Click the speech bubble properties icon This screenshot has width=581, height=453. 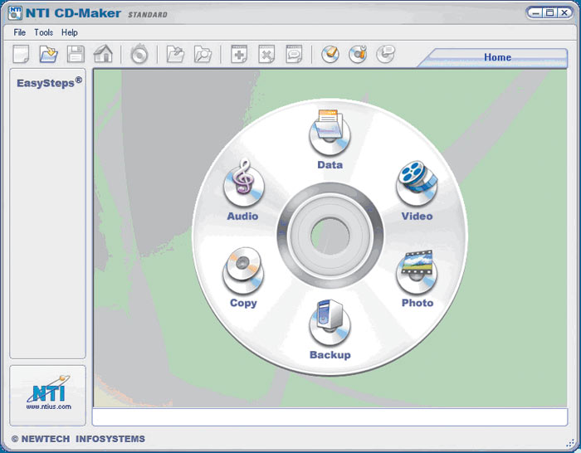[x=294, y=55]
